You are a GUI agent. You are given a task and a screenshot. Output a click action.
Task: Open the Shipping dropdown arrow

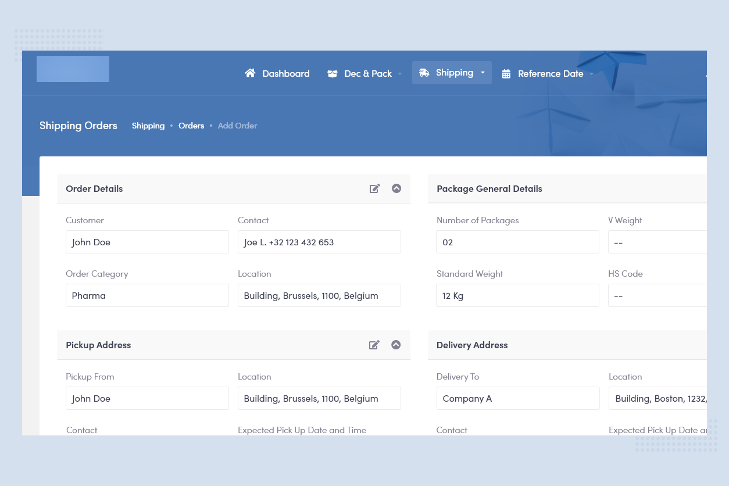(x=483, y=73)
